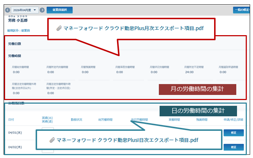Click the 月間法定労働時間外時間(法定休日以外) label
This screenshot has height=158, width=253.
tap(24, 86)
